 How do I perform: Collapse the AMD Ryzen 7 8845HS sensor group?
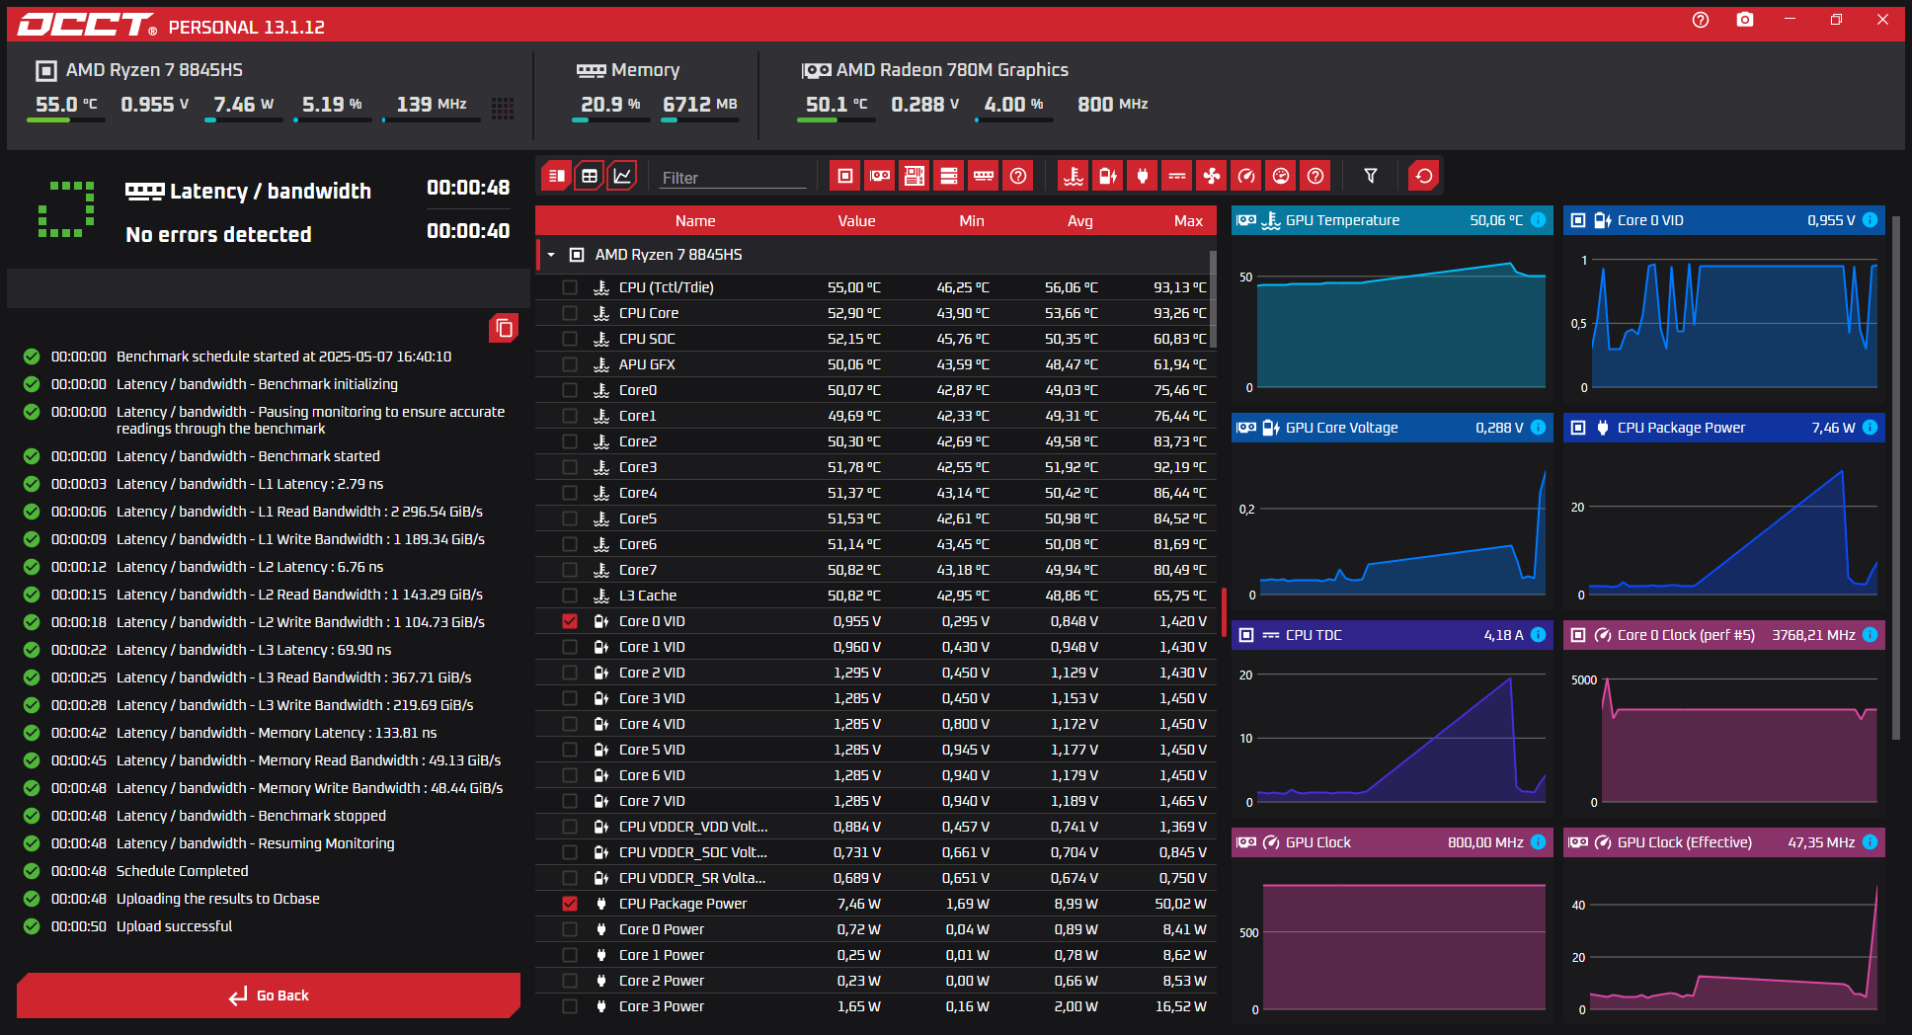point(551,255)
